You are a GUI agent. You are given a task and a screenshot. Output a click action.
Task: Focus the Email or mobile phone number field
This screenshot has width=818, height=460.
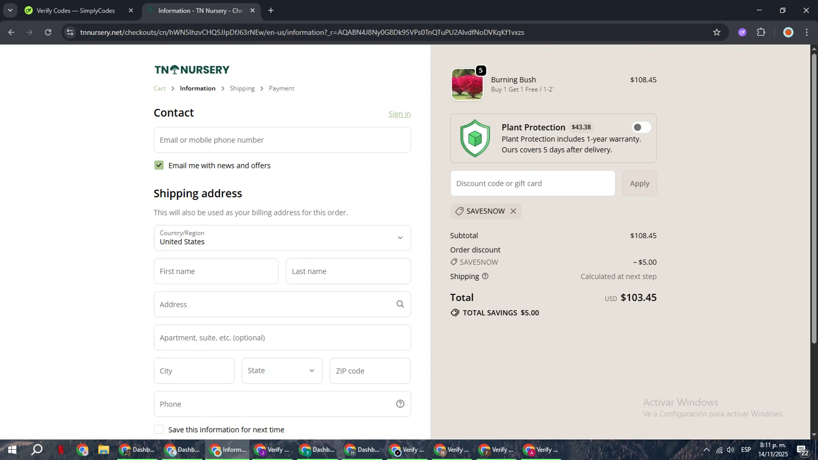point(282,140)
